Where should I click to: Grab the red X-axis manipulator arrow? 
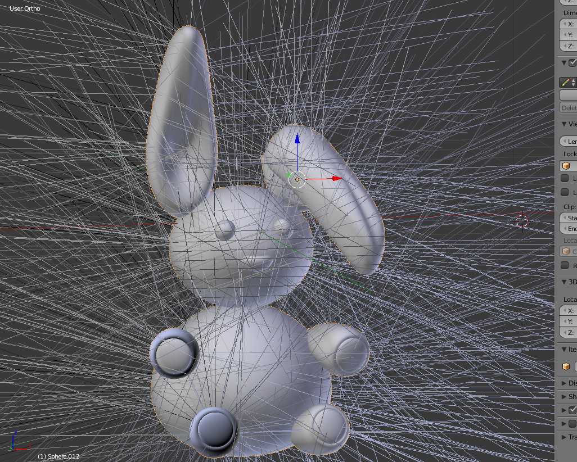(337, 178)
